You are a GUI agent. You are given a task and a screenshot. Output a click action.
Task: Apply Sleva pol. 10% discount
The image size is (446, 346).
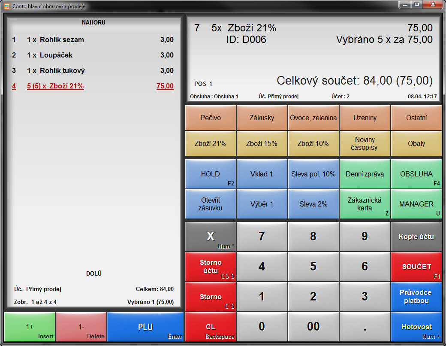pyautogui.click(x=313, y=174)
